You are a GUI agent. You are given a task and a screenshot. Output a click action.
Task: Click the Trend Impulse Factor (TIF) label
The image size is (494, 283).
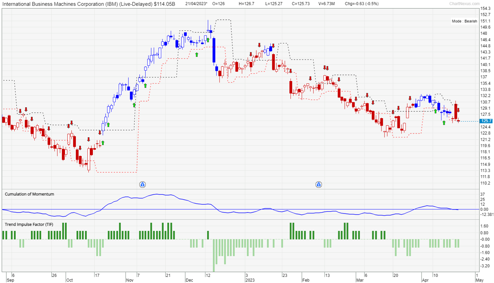pyautogui.click(x=29, y=224)
